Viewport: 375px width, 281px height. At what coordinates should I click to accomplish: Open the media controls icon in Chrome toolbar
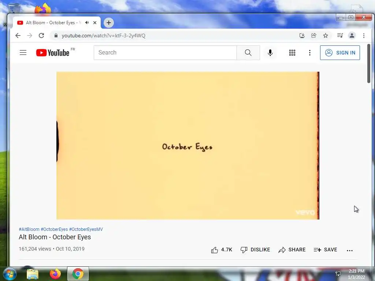[x=340, y=35]
